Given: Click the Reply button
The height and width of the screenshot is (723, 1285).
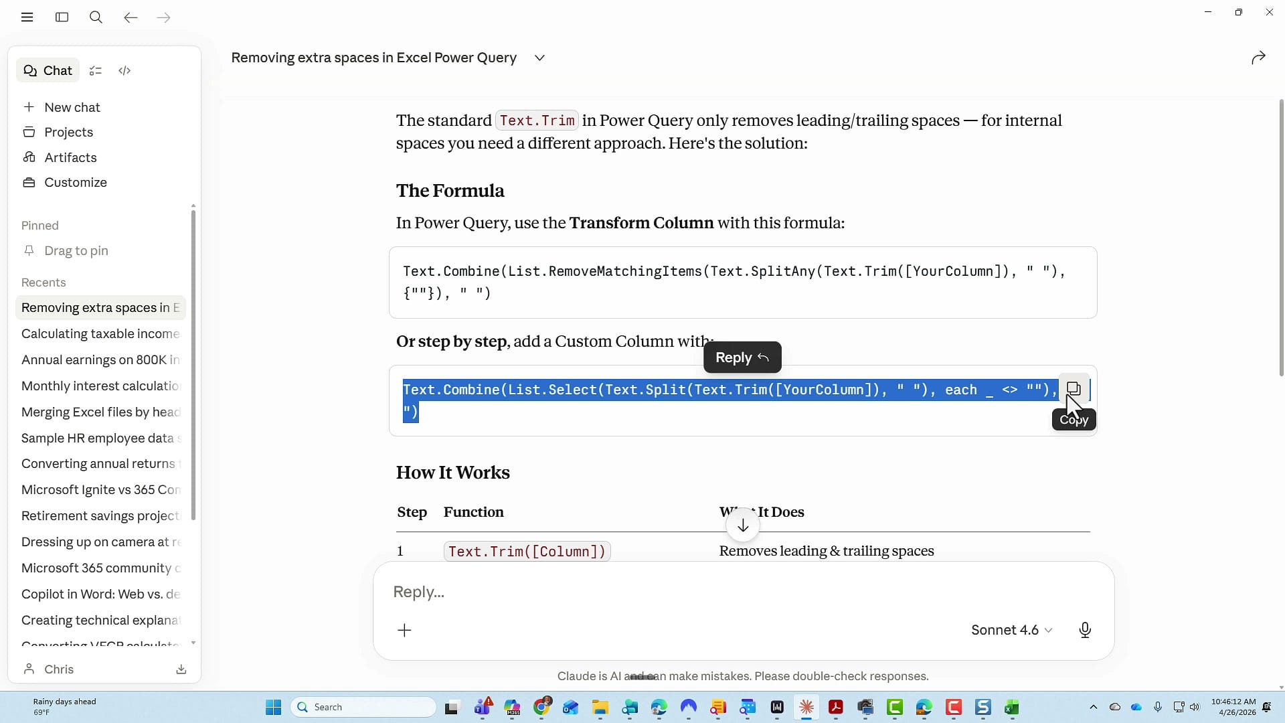Looking at the screenshot, I should click(741, 357).
